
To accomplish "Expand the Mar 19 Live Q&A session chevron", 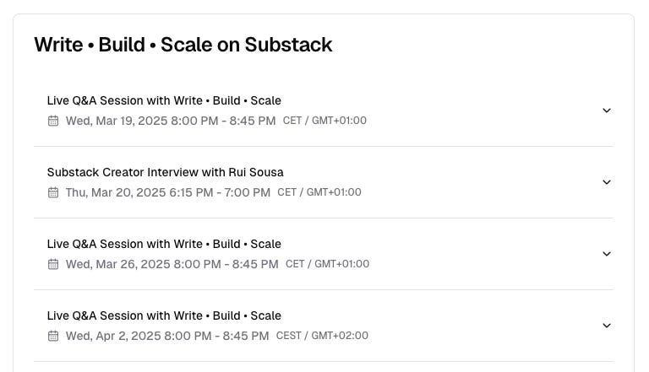I will click(607, 111).
